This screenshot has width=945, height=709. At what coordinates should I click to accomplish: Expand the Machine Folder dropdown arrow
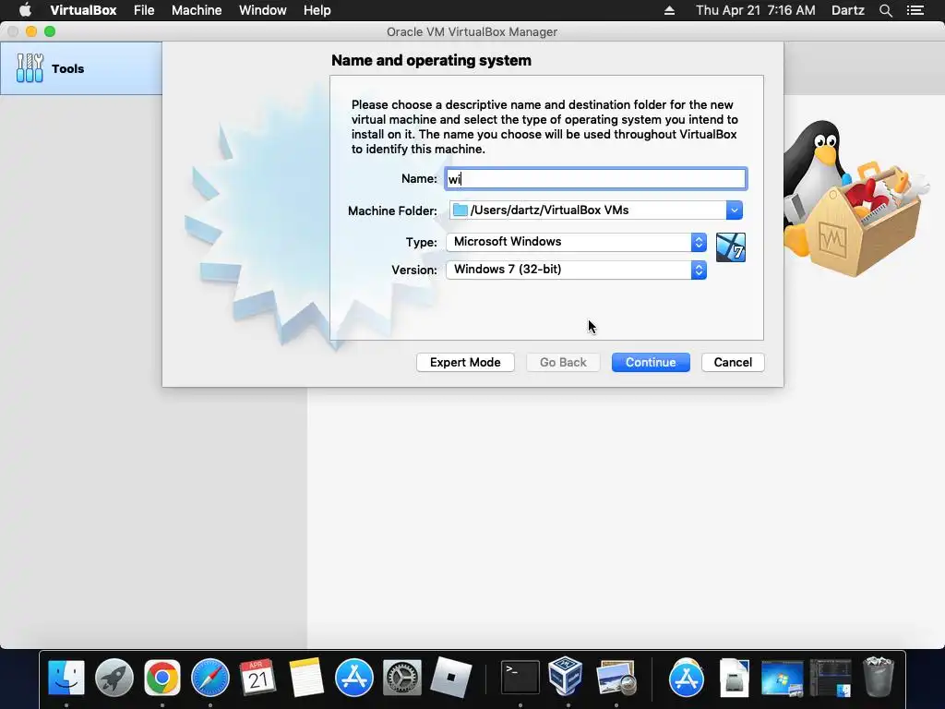pyautogui.click(x=734, y=210)
